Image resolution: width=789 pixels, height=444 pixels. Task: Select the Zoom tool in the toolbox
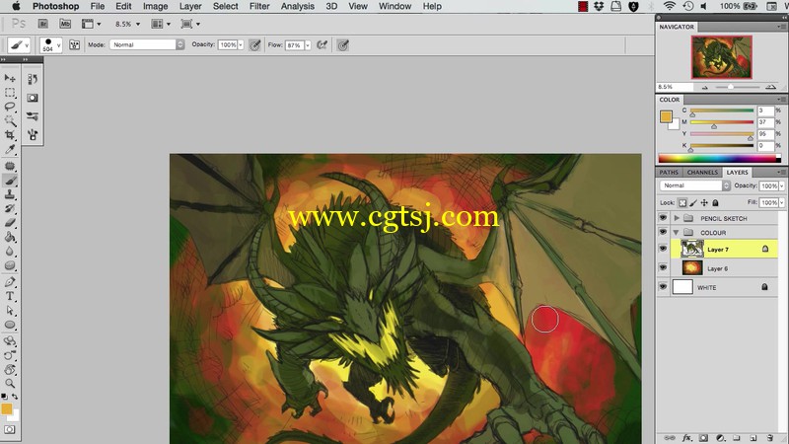pyautogui.click(x=10, y=384)
